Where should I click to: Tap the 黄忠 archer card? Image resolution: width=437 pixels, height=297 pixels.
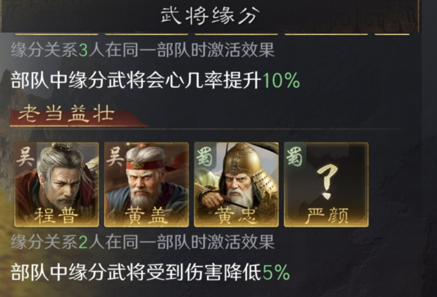click(236, 185)
